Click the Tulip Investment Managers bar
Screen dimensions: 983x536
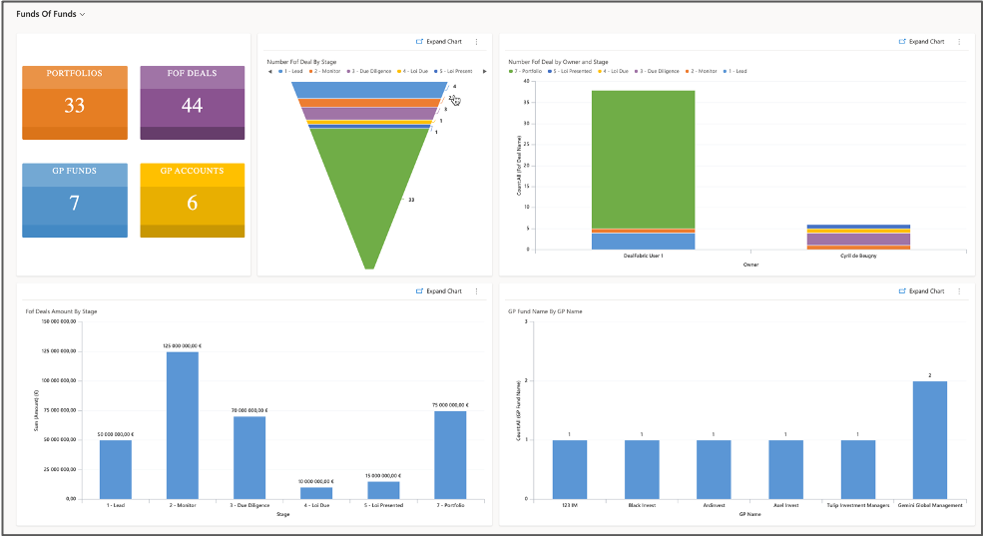click(857, 469)
